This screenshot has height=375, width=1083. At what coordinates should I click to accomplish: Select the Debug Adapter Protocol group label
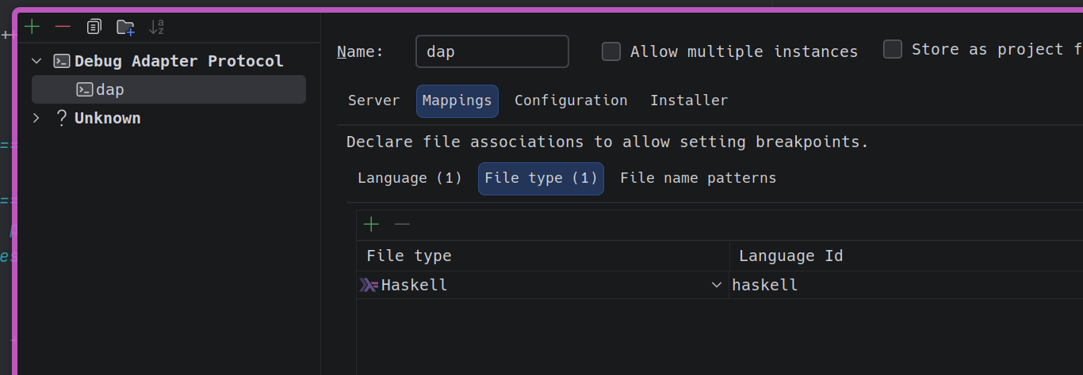pyautogui.click(x=178, y=61)
